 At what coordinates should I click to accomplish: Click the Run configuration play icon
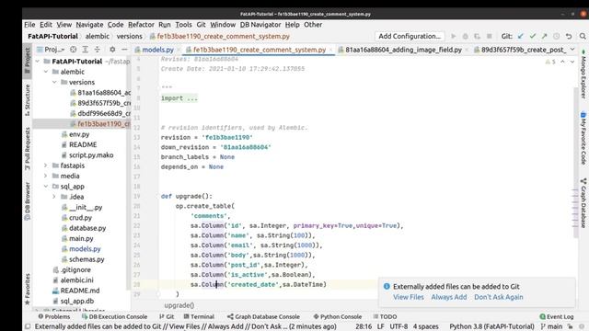click(x=454, y=37)
